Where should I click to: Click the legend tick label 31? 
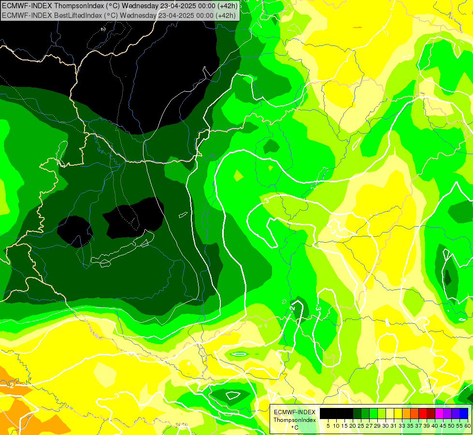394,426
